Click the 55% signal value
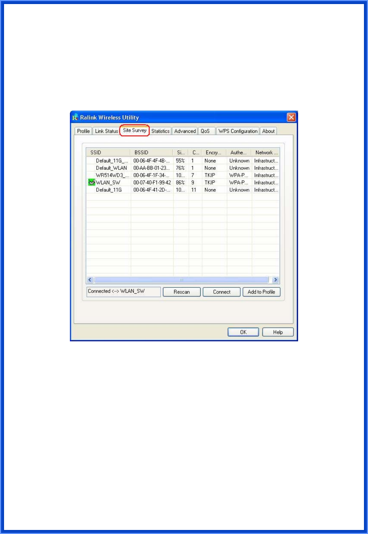 [180, 161]
